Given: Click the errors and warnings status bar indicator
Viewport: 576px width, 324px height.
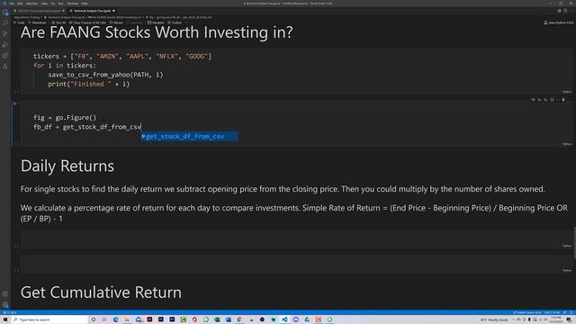Looking at the screenshot, I should [x=10, y=312].
